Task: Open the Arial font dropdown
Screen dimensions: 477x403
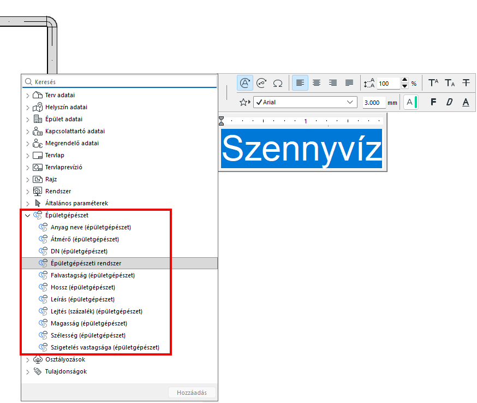Action: (305, 102)
